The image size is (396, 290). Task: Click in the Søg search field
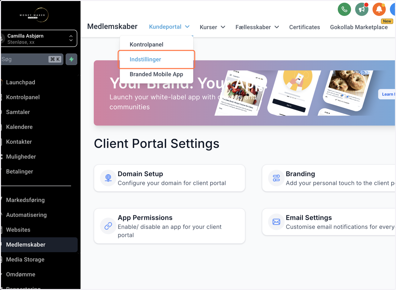(32, 59)
